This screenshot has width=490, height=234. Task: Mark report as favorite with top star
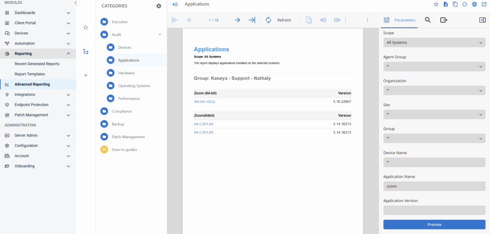(436, 4)
